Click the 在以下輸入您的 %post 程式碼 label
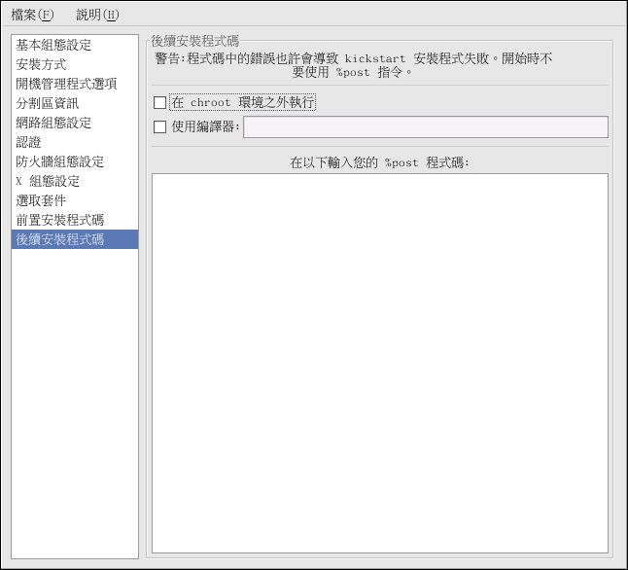This screenshot has height=570, width=628. pos(380,162)
